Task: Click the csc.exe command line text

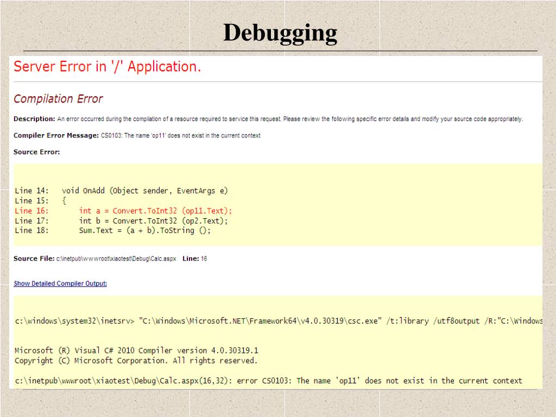Action: click(279, 321)
